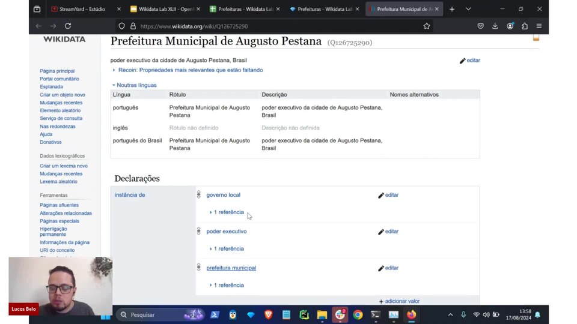Open Páginas afluentes tool link
The width and height of the screenshot is (577, 324).
pos(59,205)
